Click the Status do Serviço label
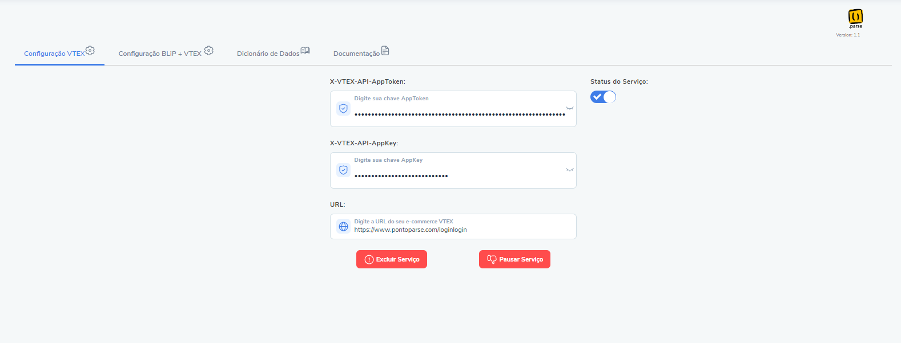 pos(619,81)
